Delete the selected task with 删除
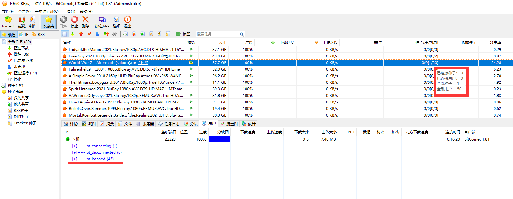513x199 pixels. point(85,22)
